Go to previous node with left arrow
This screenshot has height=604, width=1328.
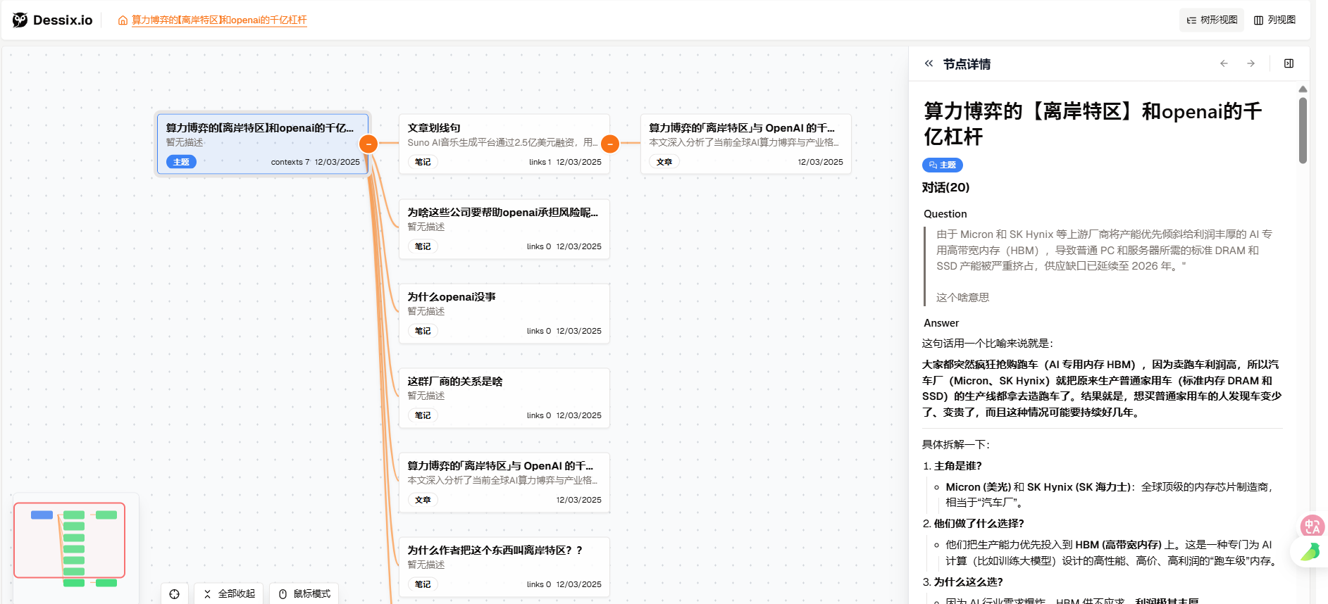(x=1224, y=63)
